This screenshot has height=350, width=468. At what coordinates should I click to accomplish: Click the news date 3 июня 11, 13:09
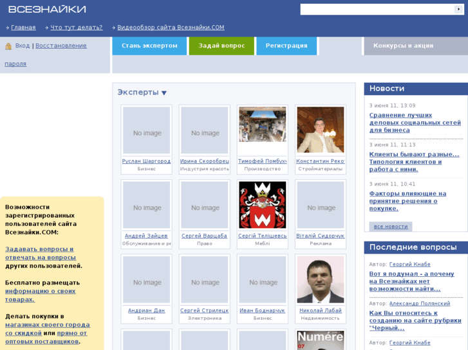coord(392,105)
